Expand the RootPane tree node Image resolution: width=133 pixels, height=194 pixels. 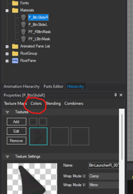[x=7, y=61]
